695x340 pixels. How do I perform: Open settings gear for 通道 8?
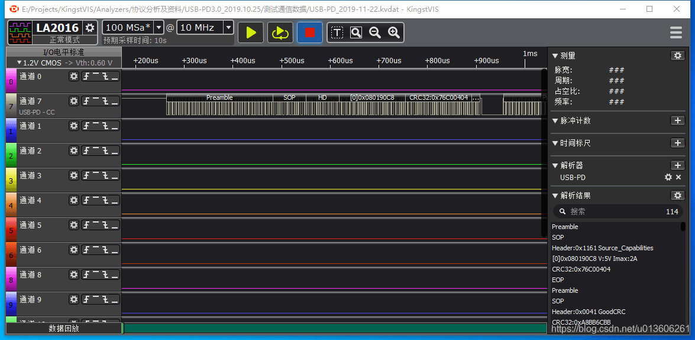click(74, 274)
